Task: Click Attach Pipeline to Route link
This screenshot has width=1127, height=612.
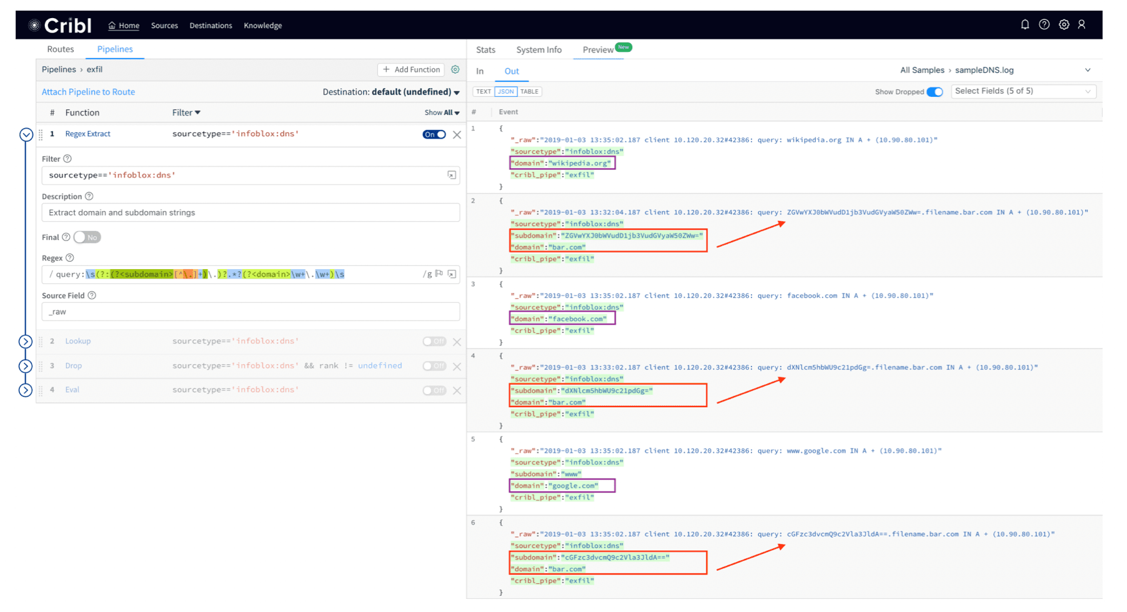Action: pyautogui.click(x=88, y=92)
